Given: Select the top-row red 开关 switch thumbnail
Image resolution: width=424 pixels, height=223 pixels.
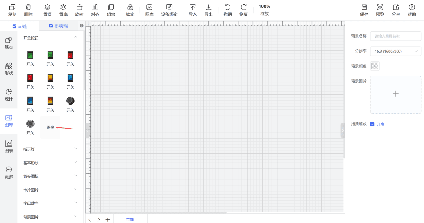Looking at the screenshot, I should click(70, 55).
